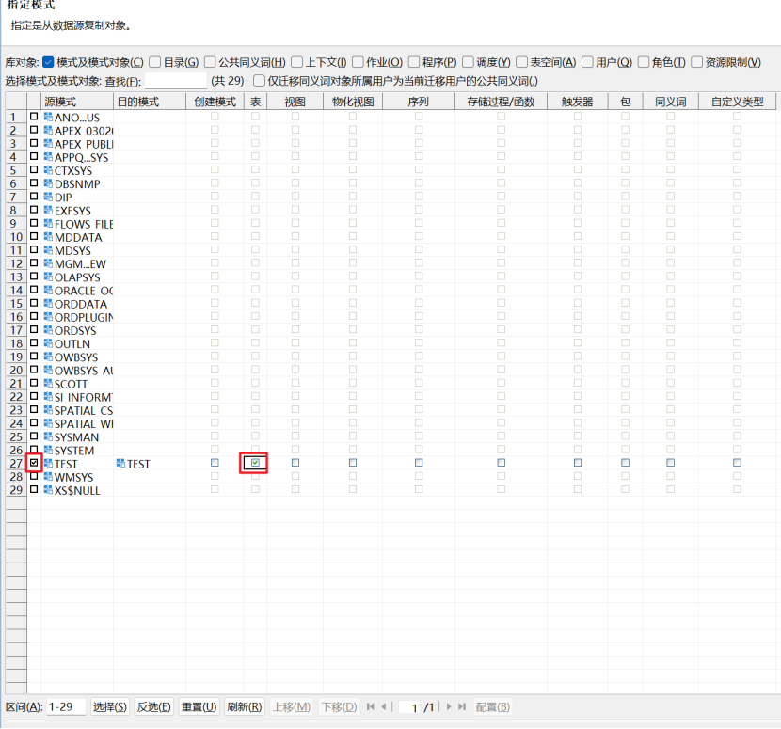Select row number 27 header
This screenshot has height=729, width=781.
[16, 463]
